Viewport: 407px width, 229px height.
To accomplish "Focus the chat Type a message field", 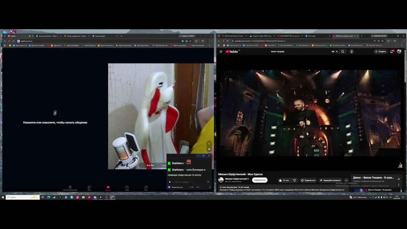I will coord(190,182).
